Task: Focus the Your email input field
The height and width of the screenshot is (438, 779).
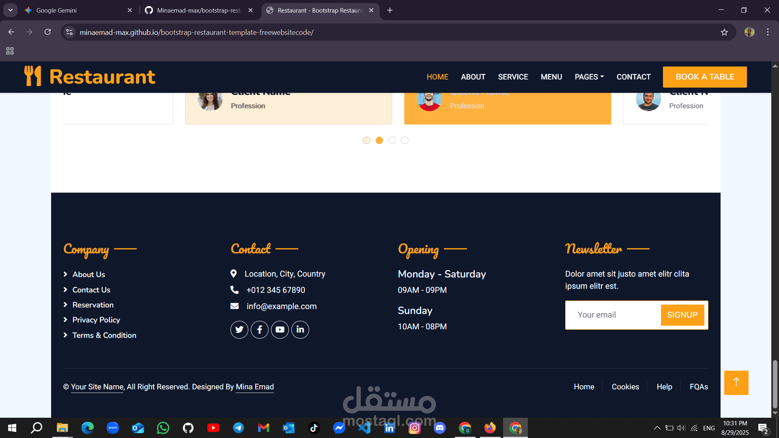Action: coord(613,315)
